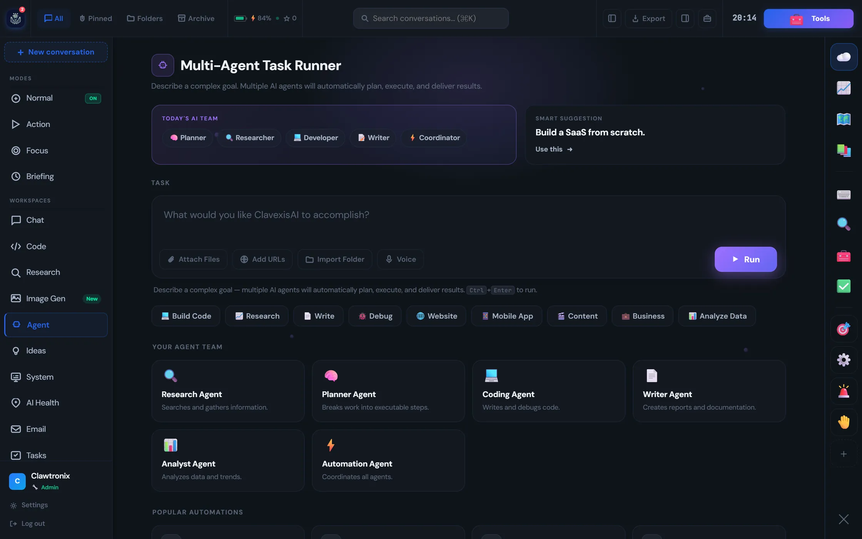Image resolution: width=862 pixels, height=539 pixels.
Task: Focus the Search conversations field
Action: tap(431, 18)
